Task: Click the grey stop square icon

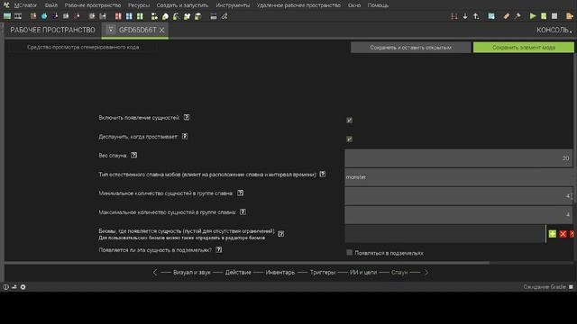Action: pyautogui.click(x=554, y=16)
